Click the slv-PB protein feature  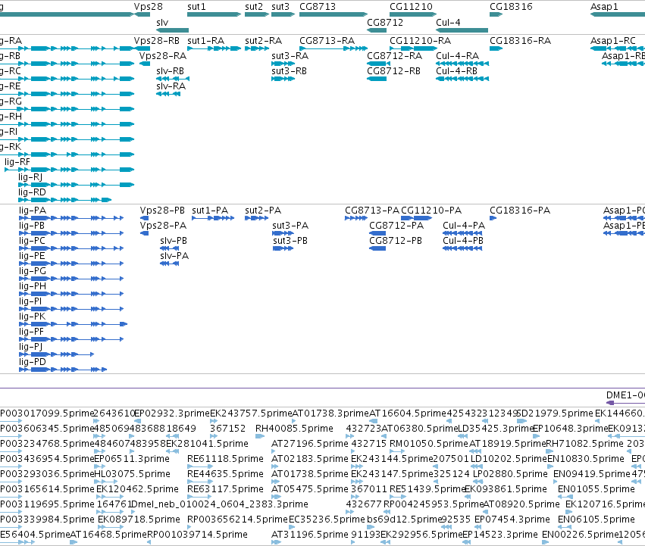click(x=170, y=248)
